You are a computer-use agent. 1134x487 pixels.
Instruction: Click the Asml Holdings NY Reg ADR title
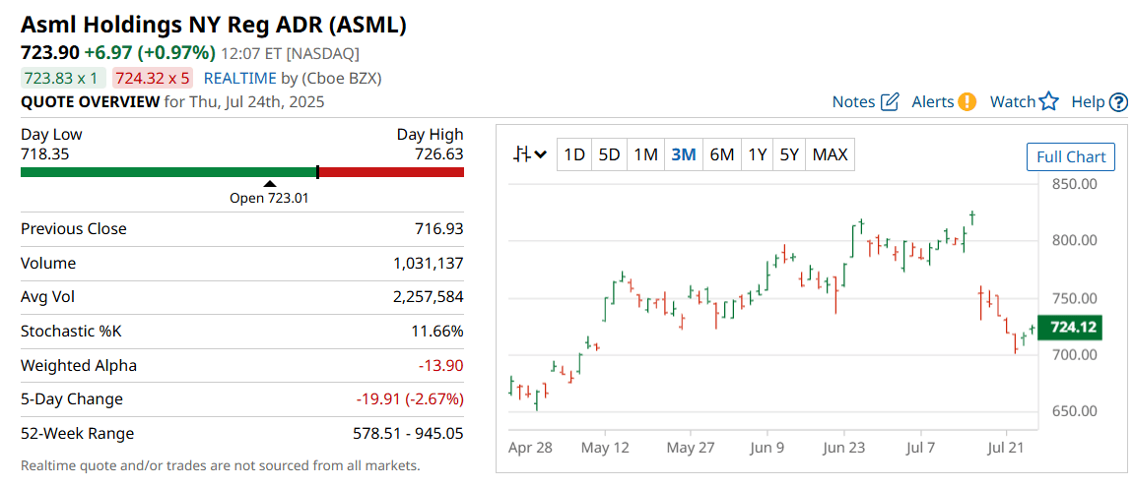coord(214,25)
